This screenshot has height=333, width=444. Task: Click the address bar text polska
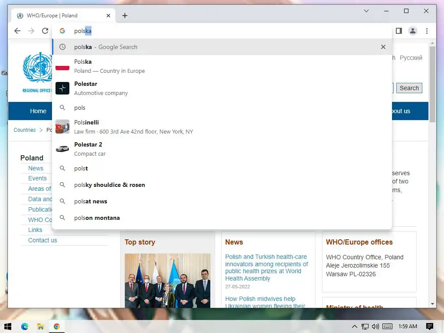(x=83, y=31)
